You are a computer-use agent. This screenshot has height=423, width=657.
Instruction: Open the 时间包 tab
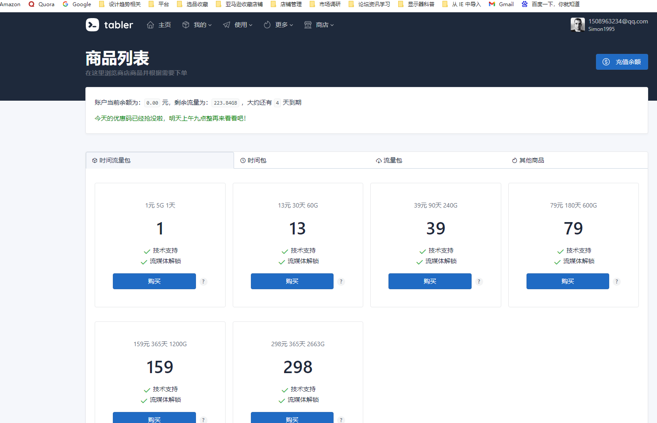tap(253, 160)
